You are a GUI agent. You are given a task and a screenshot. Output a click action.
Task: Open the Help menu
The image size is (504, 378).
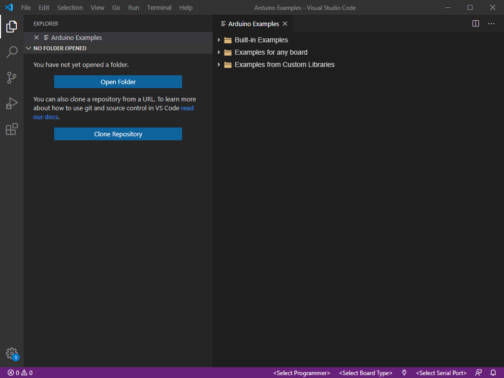(x=186, y=7)
